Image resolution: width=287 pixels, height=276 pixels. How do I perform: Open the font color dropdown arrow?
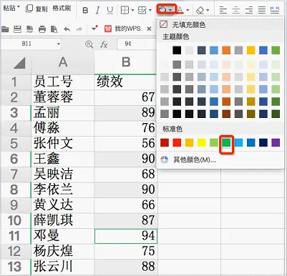188,10
